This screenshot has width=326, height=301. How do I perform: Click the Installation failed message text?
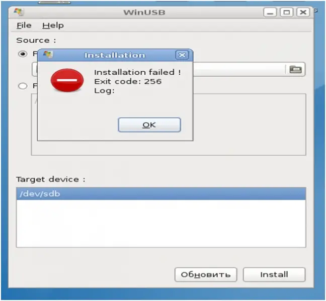(x=137, y=72)
